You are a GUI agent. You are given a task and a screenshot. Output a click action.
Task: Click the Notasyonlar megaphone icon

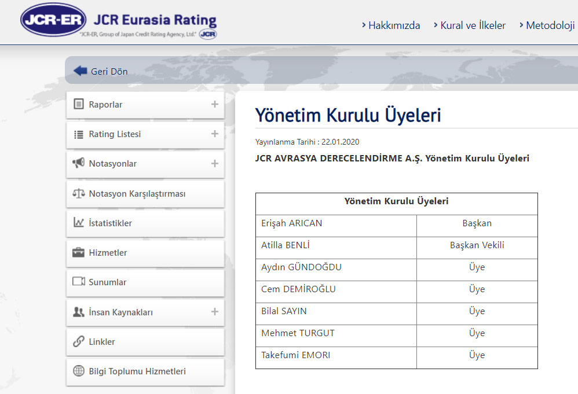coord(79,164)
